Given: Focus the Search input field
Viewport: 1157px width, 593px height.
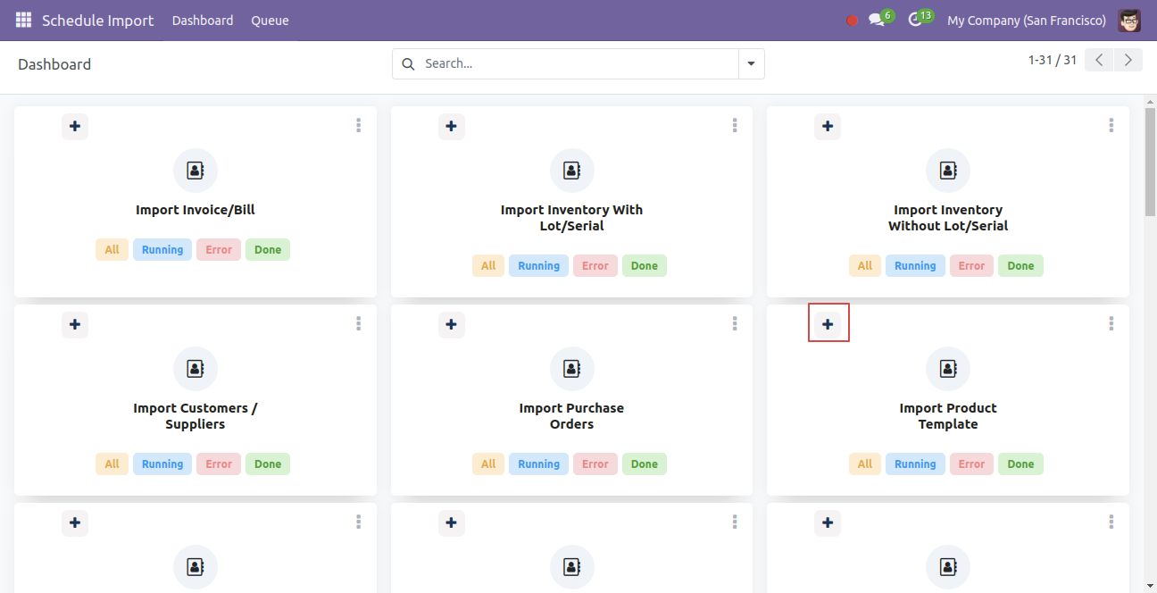Looking at the screenshot, I should coord(577,63).
